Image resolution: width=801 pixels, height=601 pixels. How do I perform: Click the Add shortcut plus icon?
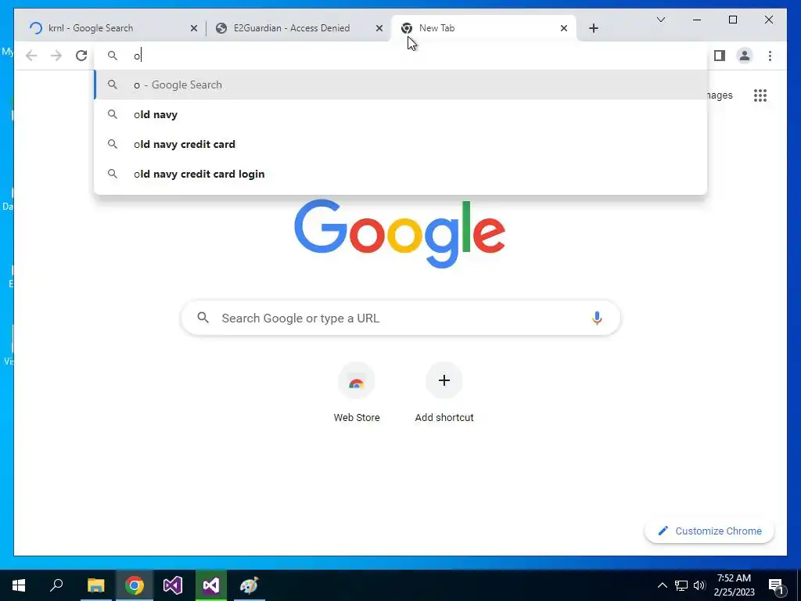444,380
